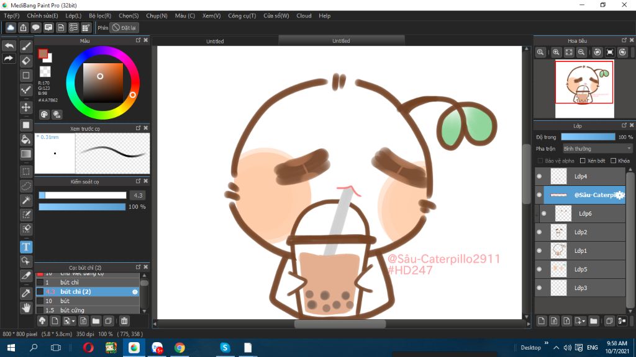The height and width of the screenshot is (357, 636).
Task: Select the Eyedropper tool
Action: 26,293
